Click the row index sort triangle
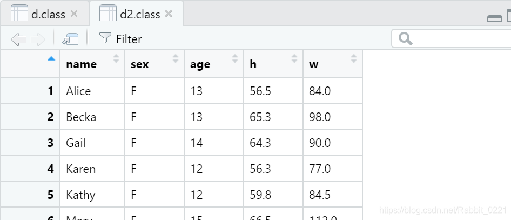 51,58
